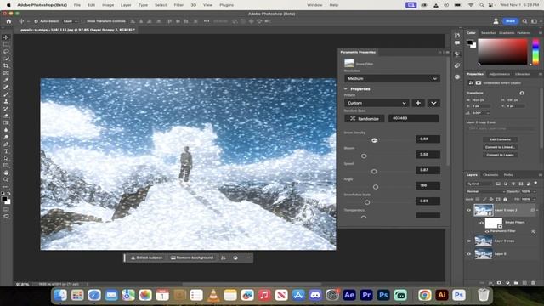Image resolution: width=544 pixels, height=306 pixels.
Task: Click the Share button
Action: (510, 21)
